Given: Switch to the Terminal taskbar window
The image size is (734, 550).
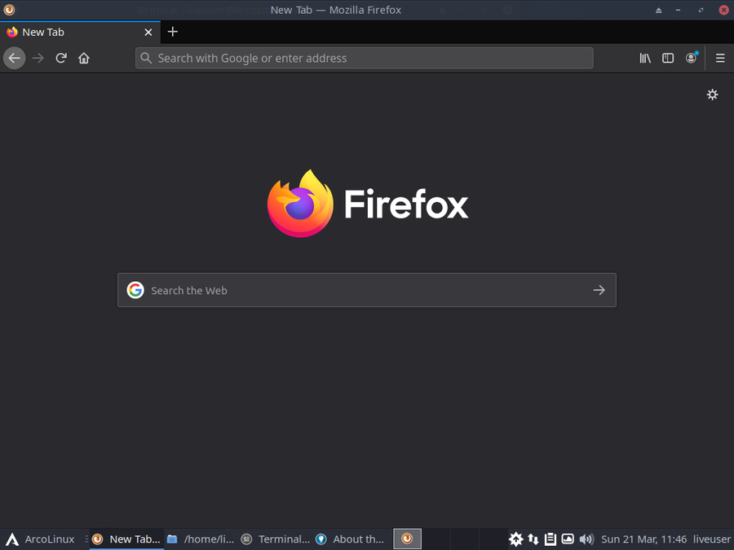Looking at the screenshot, I should click(x=276, y=539).
